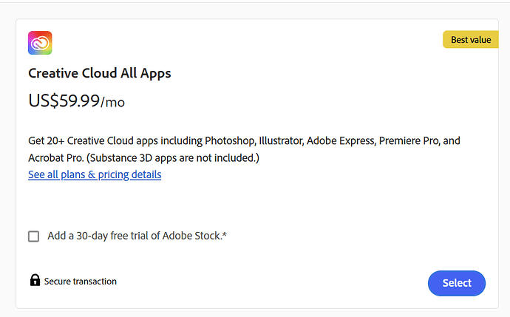Open See all plans & pricing details

pos(95,174)
